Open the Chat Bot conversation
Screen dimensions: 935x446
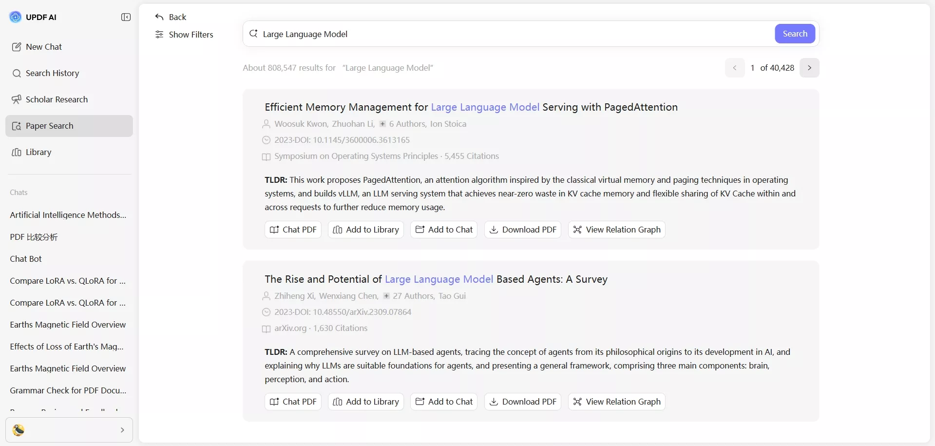click(26, 258)
